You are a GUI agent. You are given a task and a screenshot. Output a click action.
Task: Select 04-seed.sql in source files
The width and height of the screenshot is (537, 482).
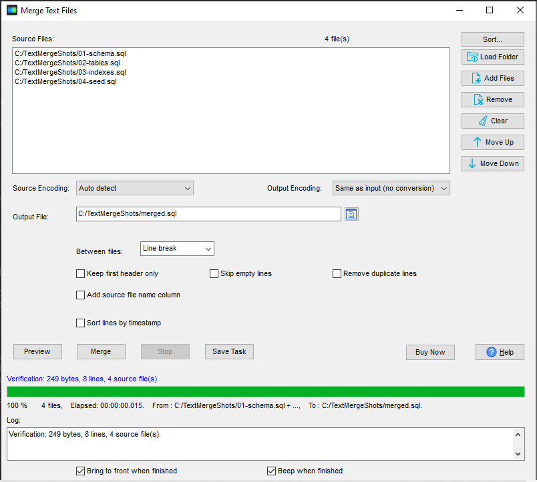65,82
